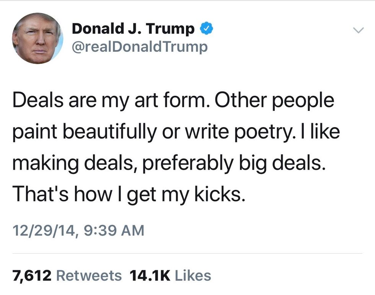Click the "That's how I get my kicks" line

coord(128,195)
